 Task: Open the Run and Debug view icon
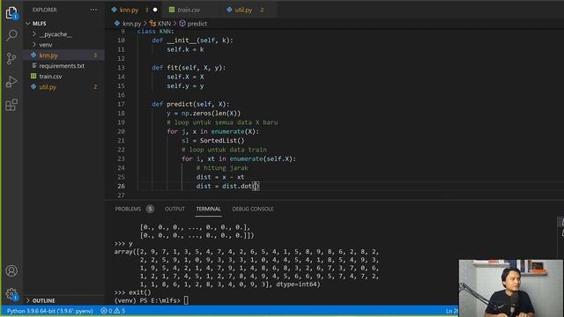(x=11, y=82)
